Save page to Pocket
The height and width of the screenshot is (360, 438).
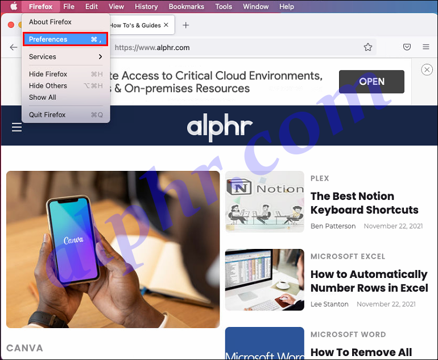point(407,47)
